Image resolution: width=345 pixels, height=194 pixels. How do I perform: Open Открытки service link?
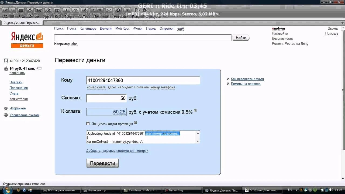[167, 28]
